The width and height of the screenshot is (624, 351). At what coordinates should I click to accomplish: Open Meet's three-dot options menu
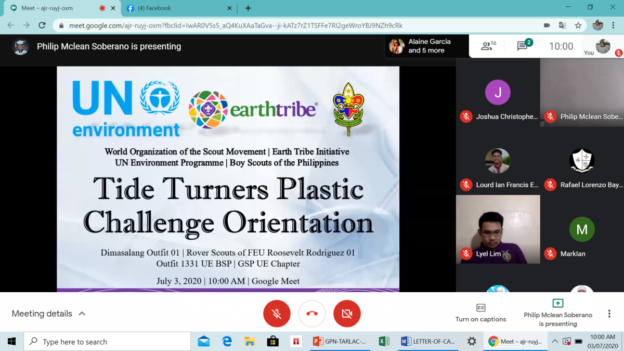(608, 313)
